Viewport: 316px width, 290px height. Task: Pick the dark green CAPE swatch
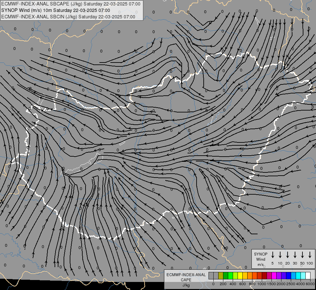point(226,275)
